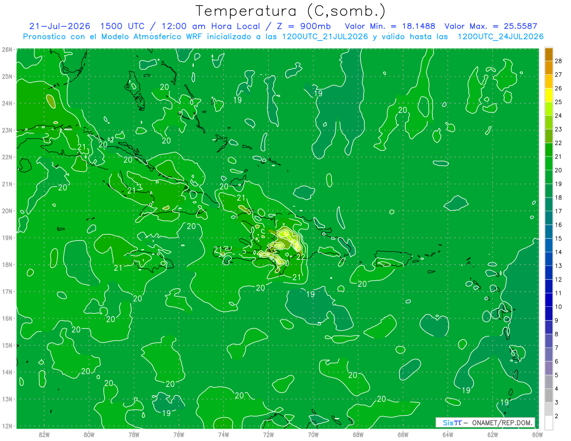Click the color bar label "13"
This screenshot has height=441, width=571.
[559, 265]
